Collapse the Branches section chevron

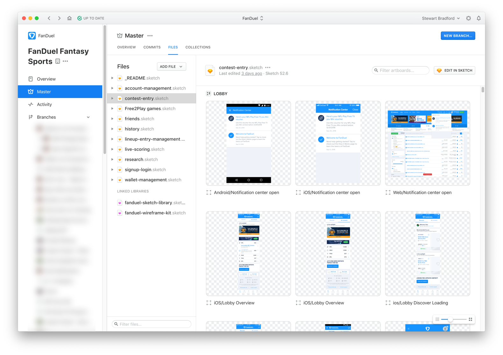click(x=88, y=117)
